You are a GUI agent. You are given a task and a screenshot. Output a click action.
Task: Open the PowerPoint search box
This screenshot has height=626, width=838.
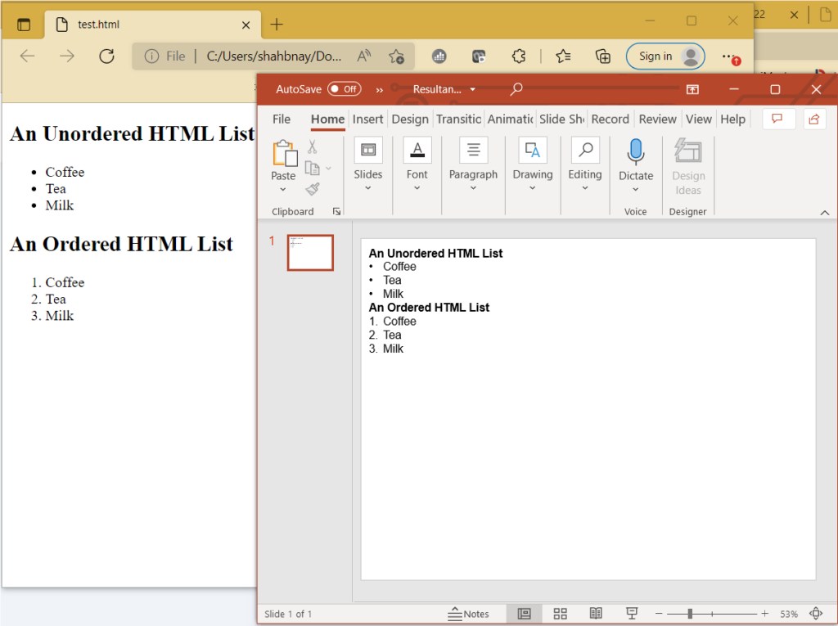pos(516,89)
